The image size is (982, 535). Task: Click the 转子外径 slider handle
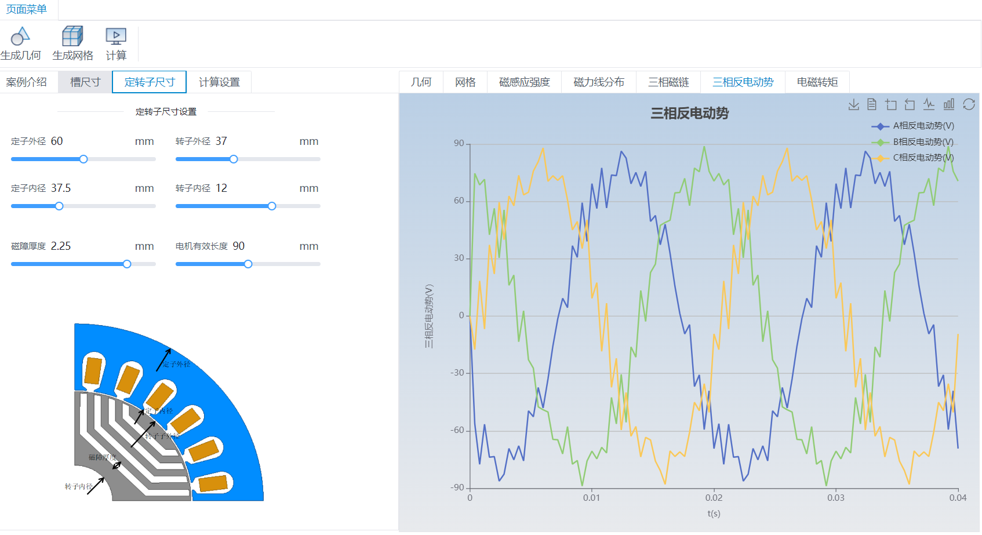point(234,159)
